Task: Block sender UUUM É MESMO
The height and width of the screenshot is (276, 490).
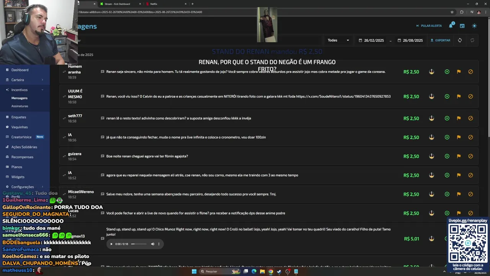Action: coord(470,97)
